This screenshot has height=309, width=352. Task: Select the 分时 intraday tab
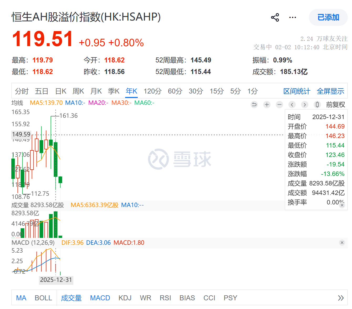[x=22, y=91]
